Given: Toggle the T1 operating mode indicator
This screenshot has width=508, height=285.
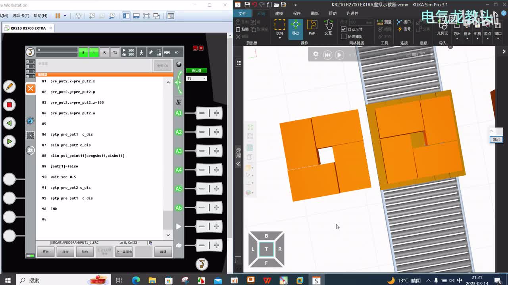Looking at the screenshot, I should 115,52.
